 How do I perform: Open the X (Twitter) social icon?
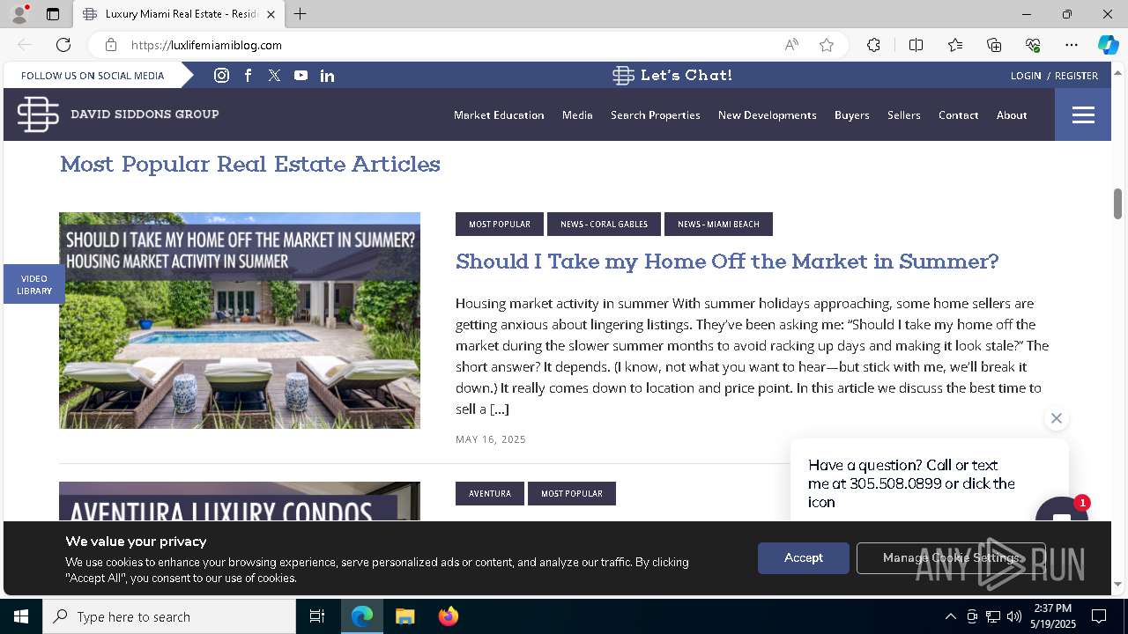[x=275, y=76]
